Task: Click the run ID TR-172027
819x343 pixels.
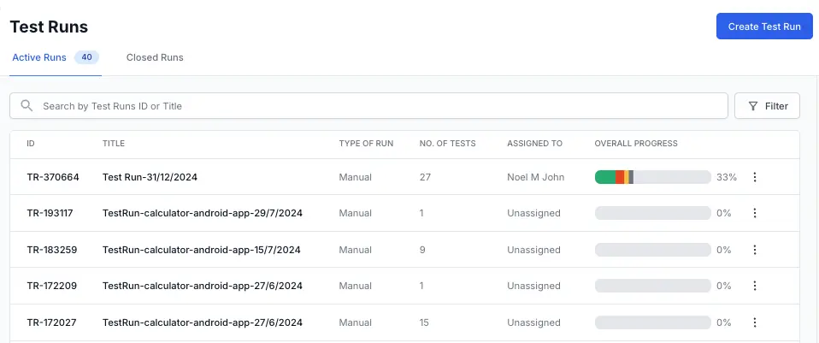Action: 52,322
